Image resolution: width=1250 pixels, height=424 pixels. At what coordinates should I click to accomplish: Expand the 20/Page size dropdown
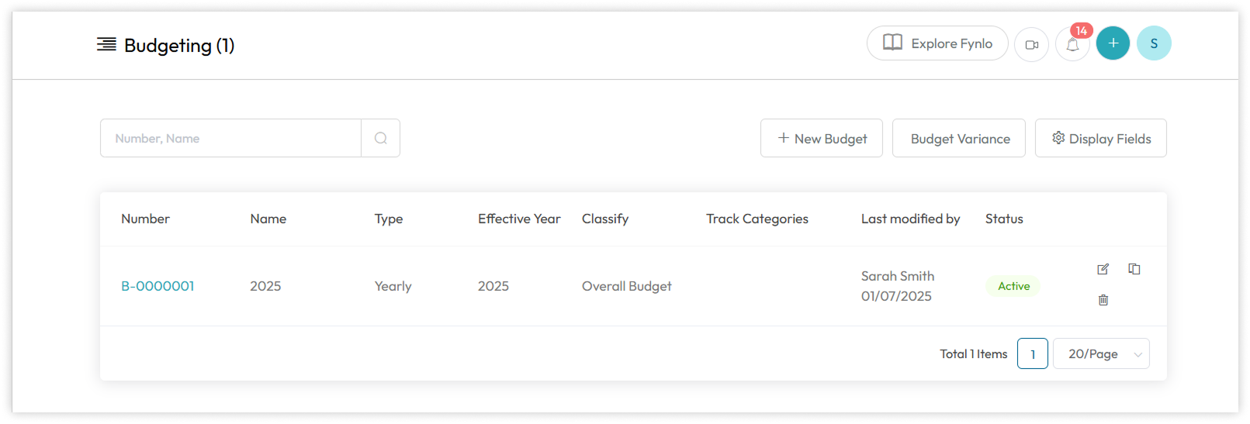(x=1101, y=353)
